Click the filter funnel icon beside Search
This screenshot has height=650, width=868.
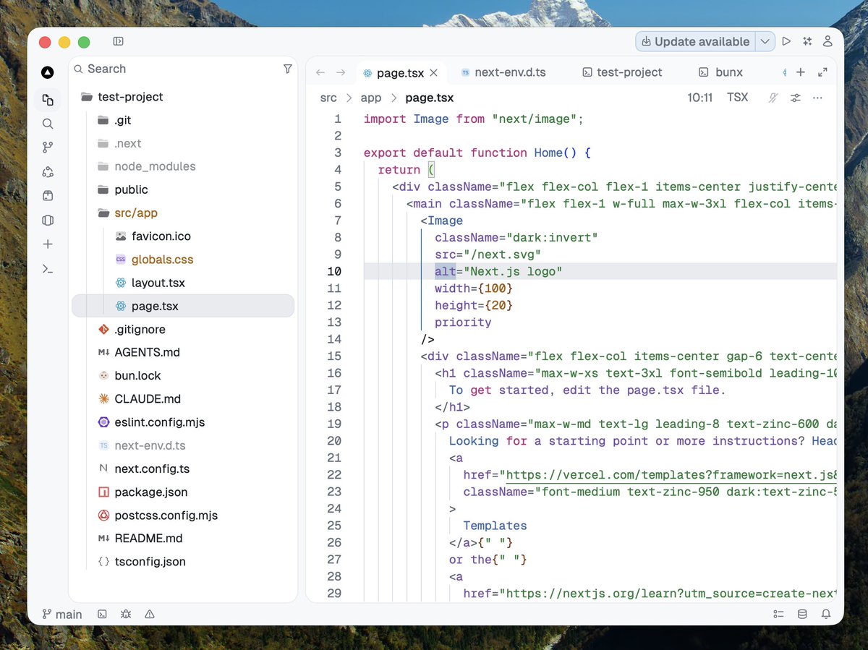(x=288, y=69)
